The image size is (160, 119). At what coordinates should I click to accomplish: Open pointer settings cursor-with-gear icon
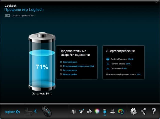point(89,111)
